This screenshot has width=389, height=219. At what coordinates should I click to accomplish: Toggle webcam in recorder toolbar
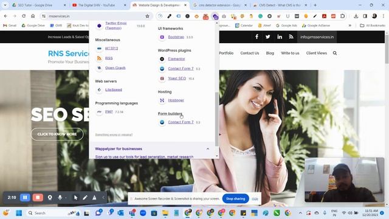(50, 197)
